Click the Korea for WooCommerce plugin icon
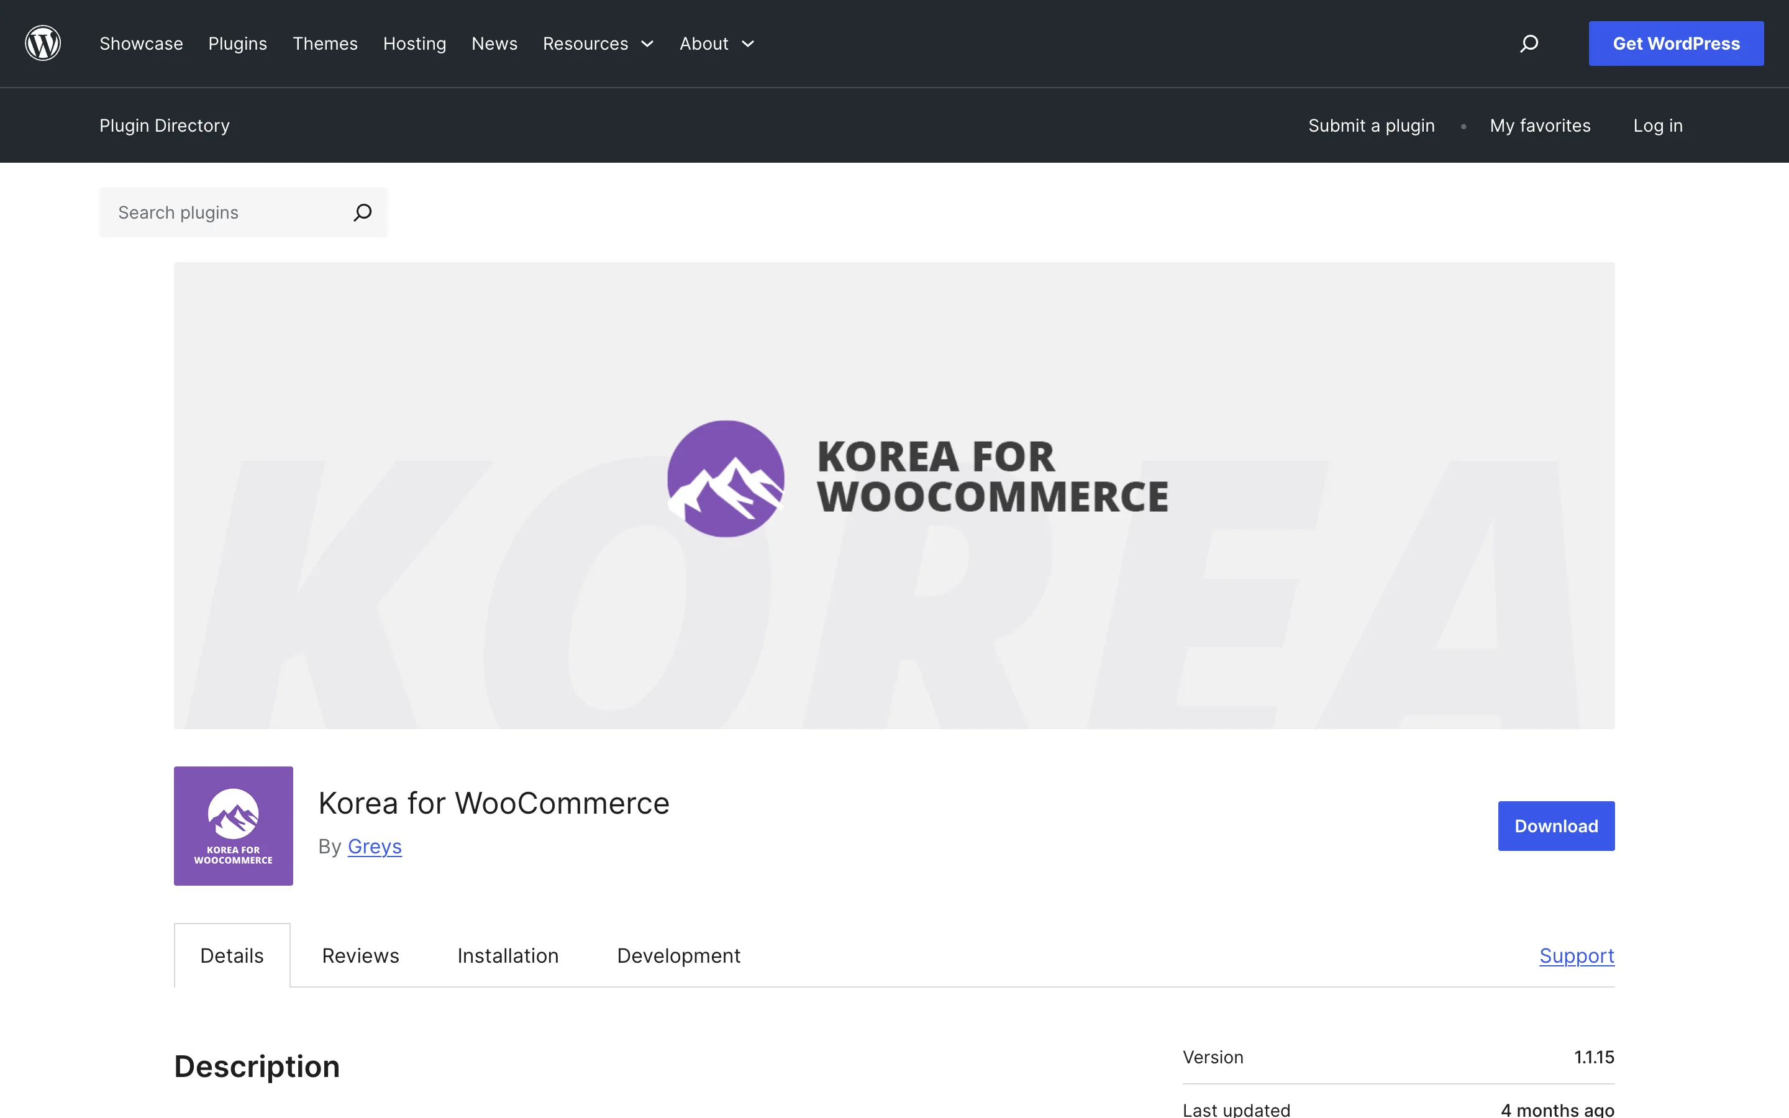Screen dimensions: 1789x1118 coord(234,826)
